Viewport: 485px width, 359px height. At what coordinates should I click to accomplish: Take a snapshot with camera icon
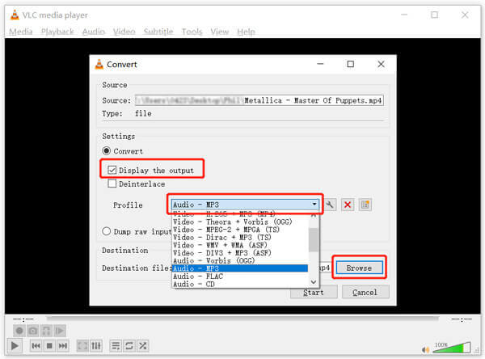coord(33,331)
